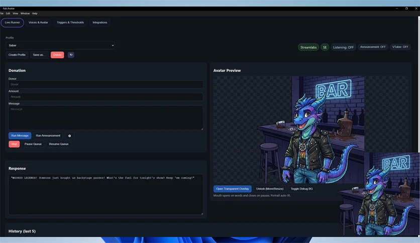Image resolution: width=420 pixels, height=243 pixels.
Task: Minimize the Ask Avatar window
Action: 397,9
